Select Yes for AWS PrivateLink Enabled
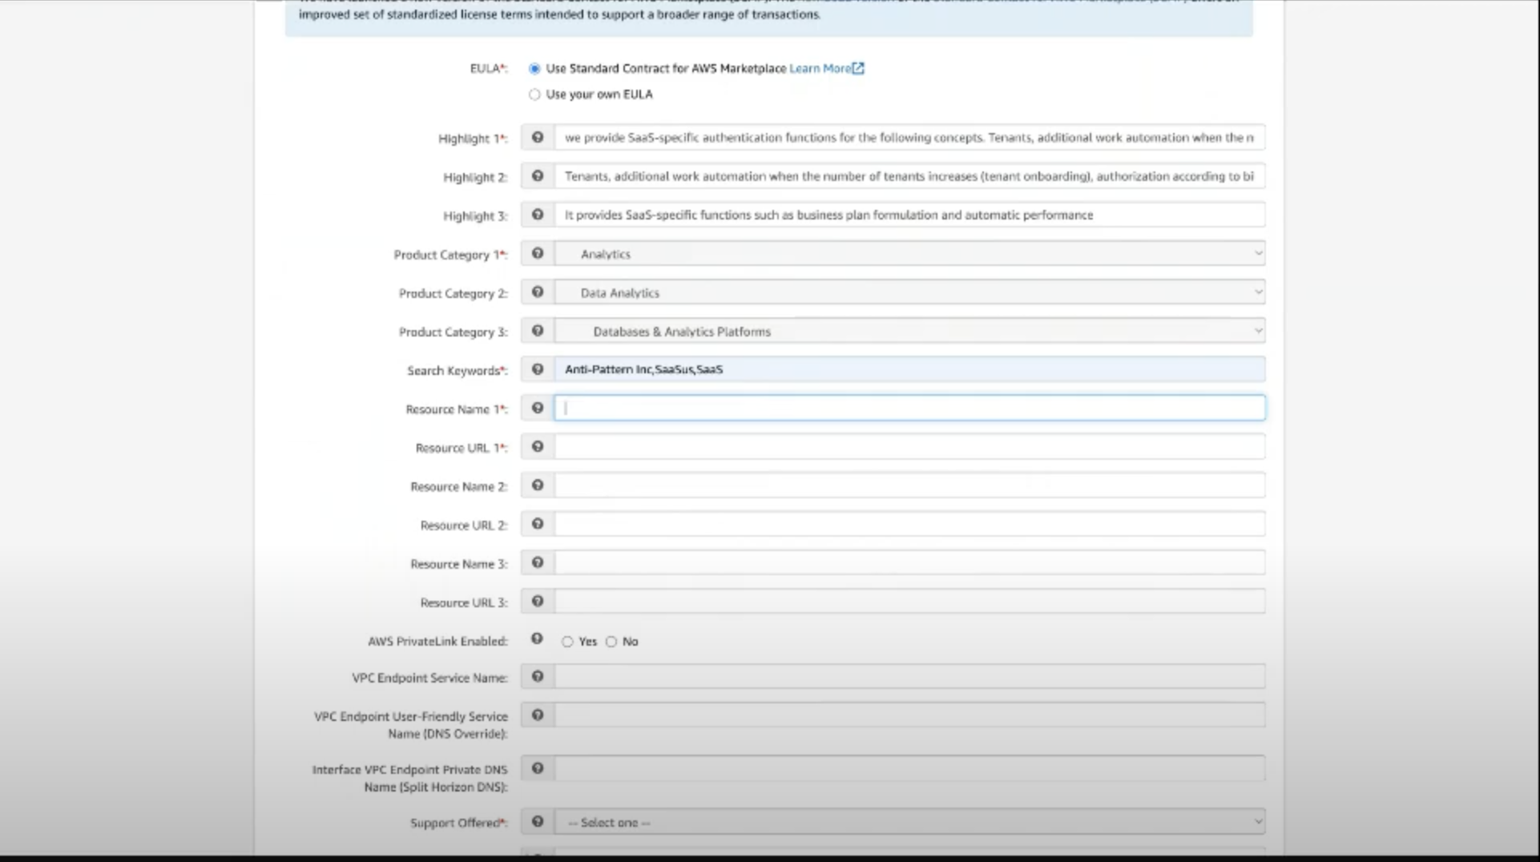 (567, 642)
